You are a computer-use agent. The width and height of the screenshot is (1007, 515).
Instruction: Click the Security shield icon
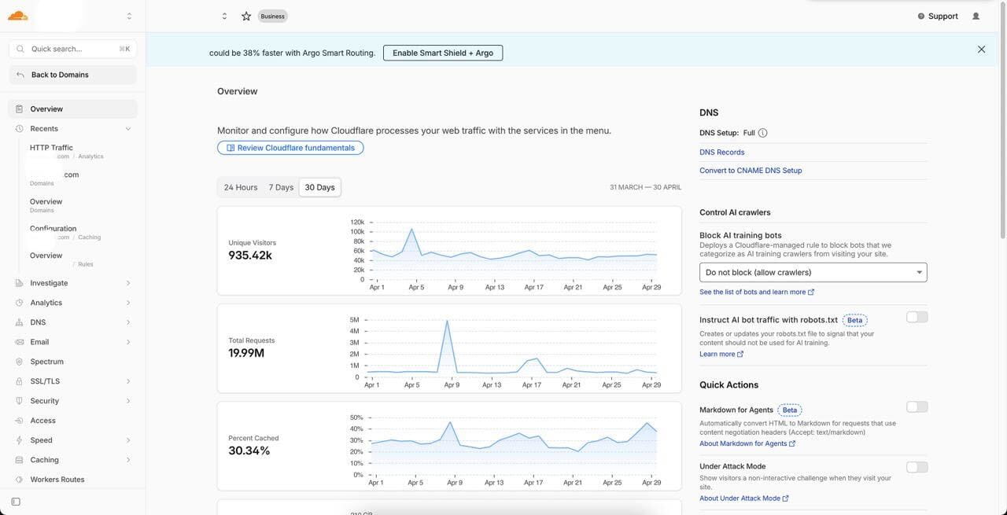tap(19, 401)
